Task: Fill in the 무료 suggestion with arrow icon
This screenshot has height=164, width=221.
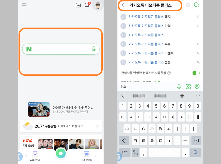Action: (x=198, y=44)
